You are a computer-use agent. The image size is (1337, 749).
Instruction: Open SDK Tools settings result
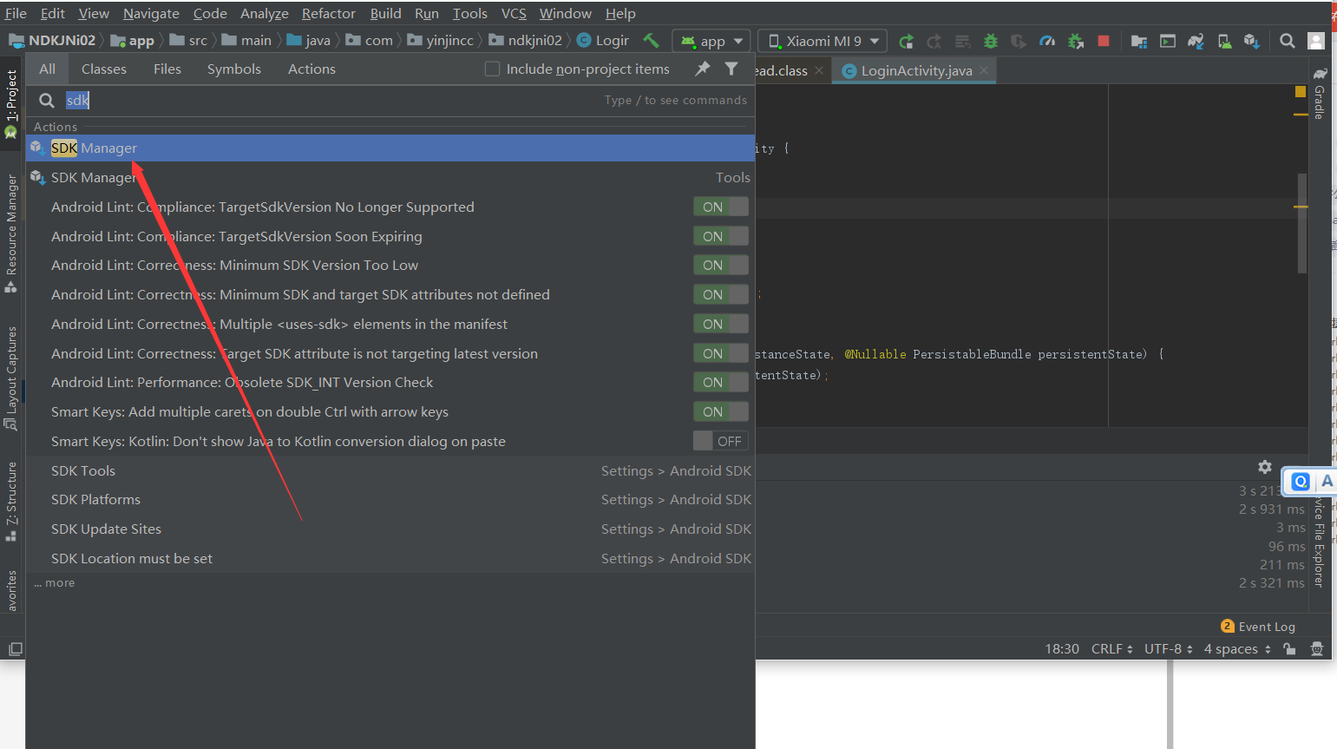pyautogui.click(x=390, y=470)
